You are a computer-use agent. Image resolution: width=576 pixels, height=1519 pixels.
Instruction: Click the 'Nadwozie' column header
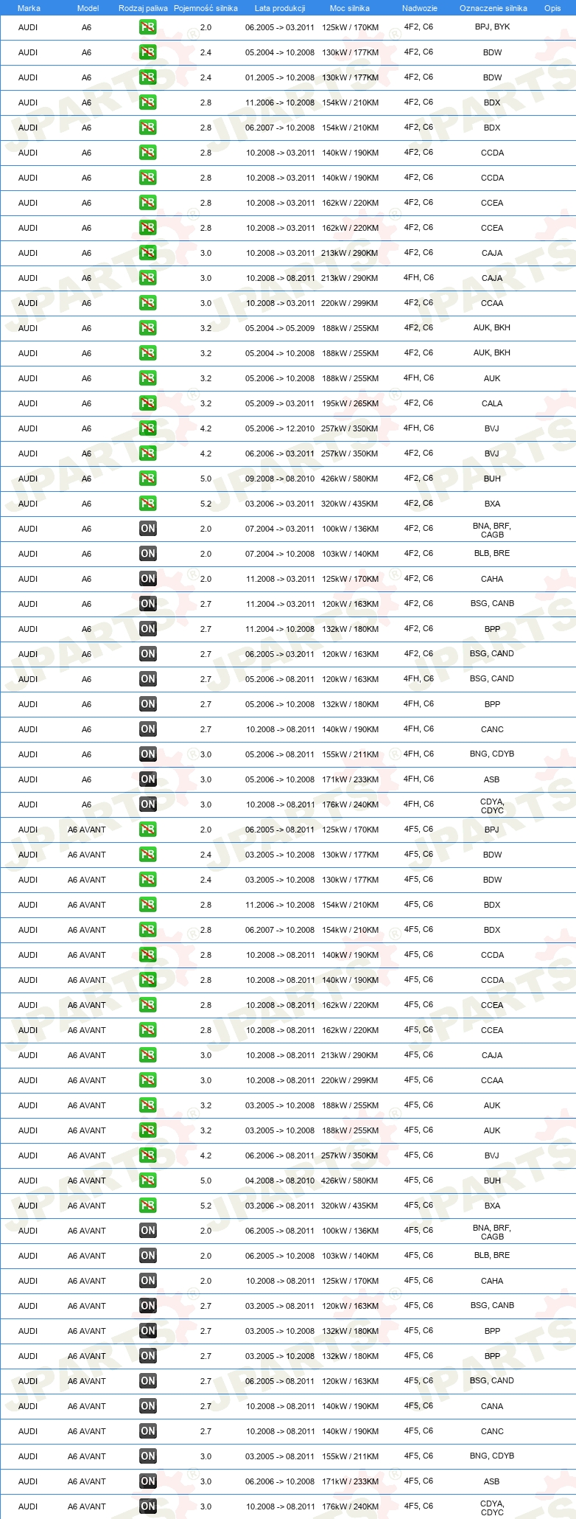coord(420,8)
